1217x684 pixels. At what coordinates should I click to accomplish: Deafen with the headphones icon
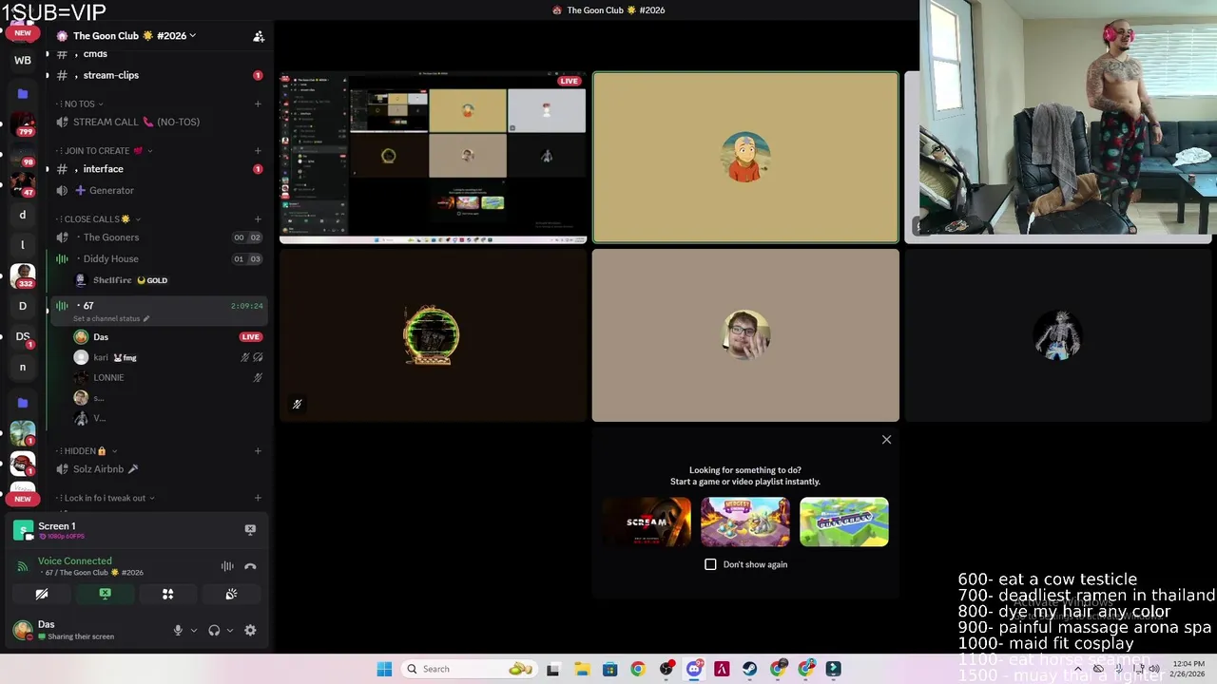(x=214, y=630)
